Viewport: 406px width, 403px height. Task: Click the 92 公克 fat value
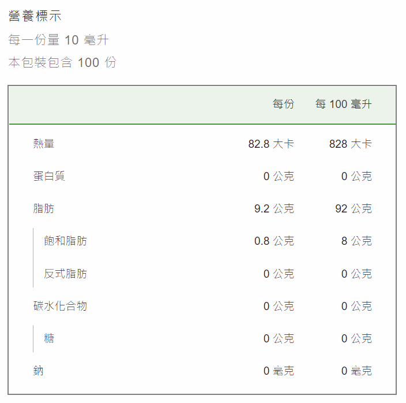[x=354, y=208]
